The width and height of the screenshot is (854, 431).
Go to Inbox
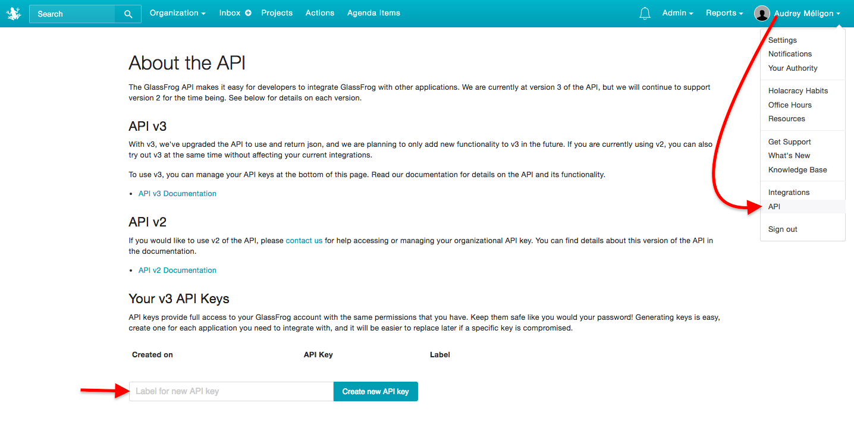(230, 13)
